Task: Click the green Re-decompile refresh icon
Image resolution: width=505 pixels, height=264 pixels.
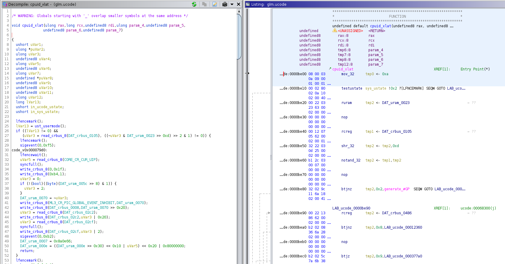Action: 194,4
